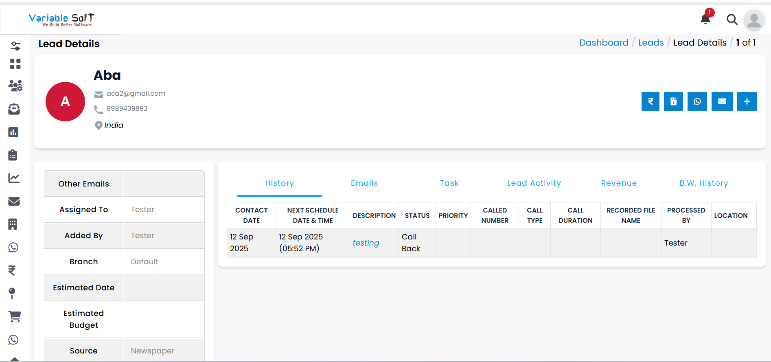Switch to the Emails tab
Image resolution: width=771 pixels, height=362 pixels.
click(364, 183)
